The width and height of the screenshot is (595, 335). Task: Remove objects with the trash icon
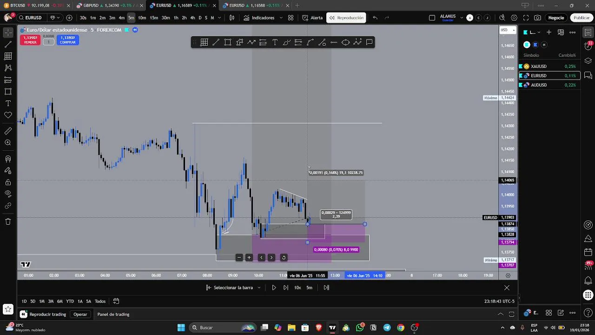tap(8, 221)
